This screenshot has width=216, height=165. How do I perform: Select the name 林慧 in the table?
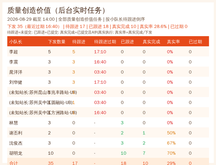pyautogui.click(x=13, y=123)
